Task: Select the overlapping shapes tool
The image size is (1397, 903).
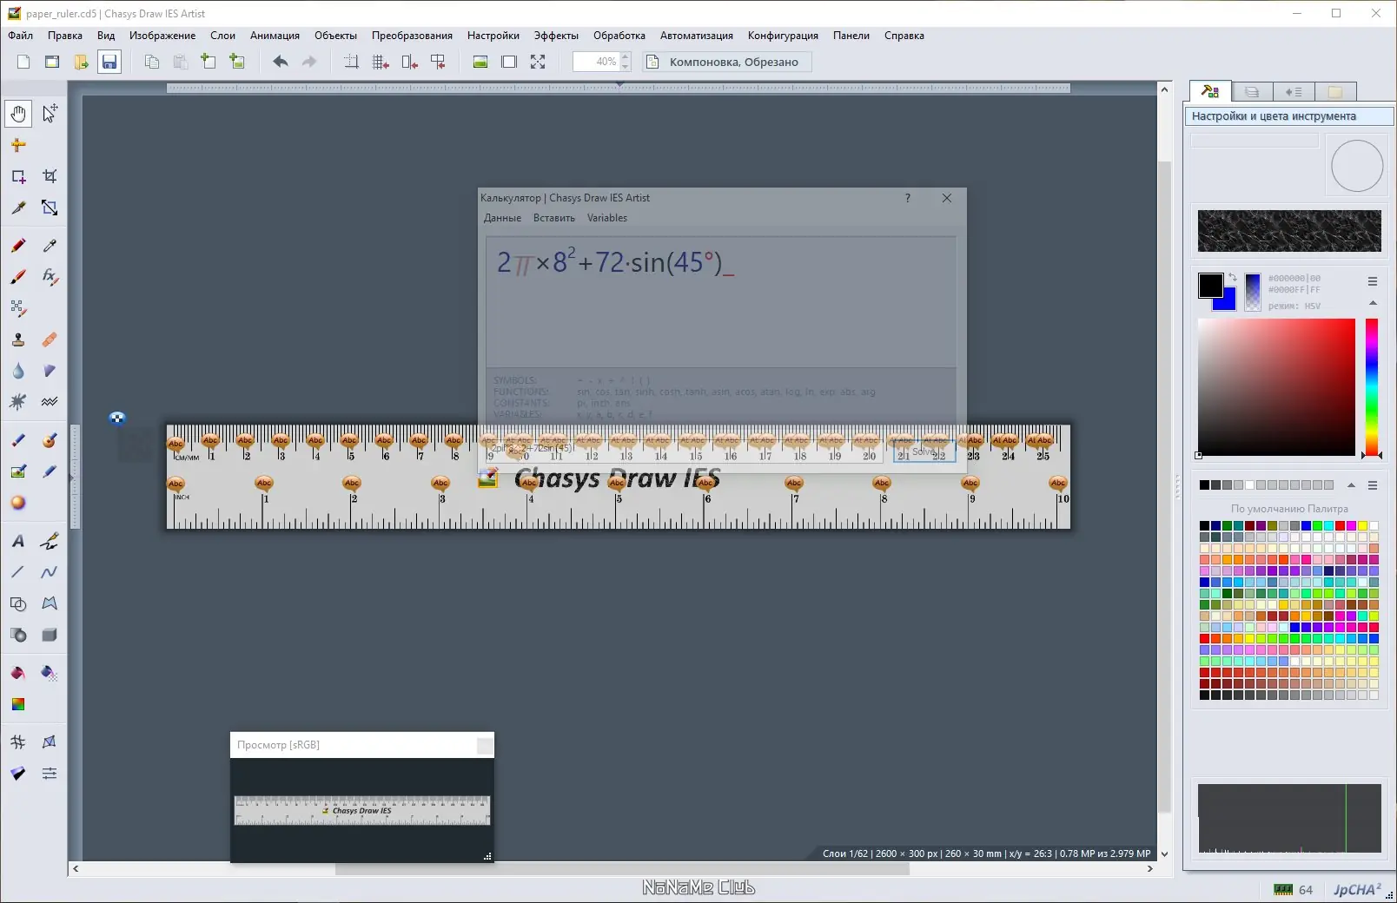Action: (18, 603)
